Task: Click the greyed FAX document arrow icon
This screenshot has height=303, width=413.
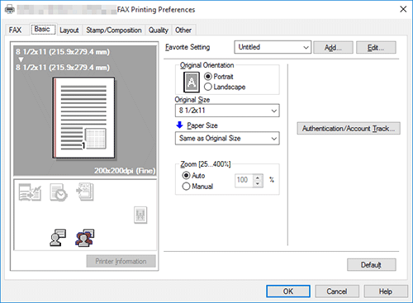Action: click(x=85, y=192)
